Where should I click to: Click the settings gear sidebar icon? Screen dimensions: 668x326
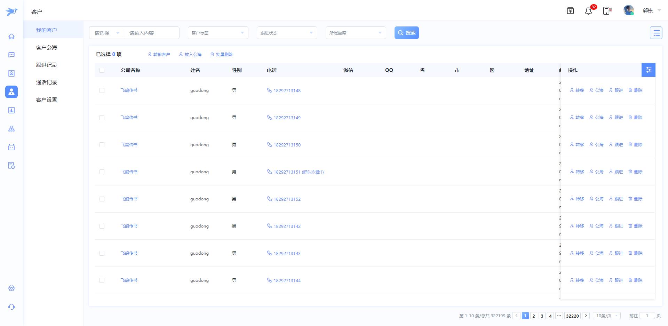point(11,288)
